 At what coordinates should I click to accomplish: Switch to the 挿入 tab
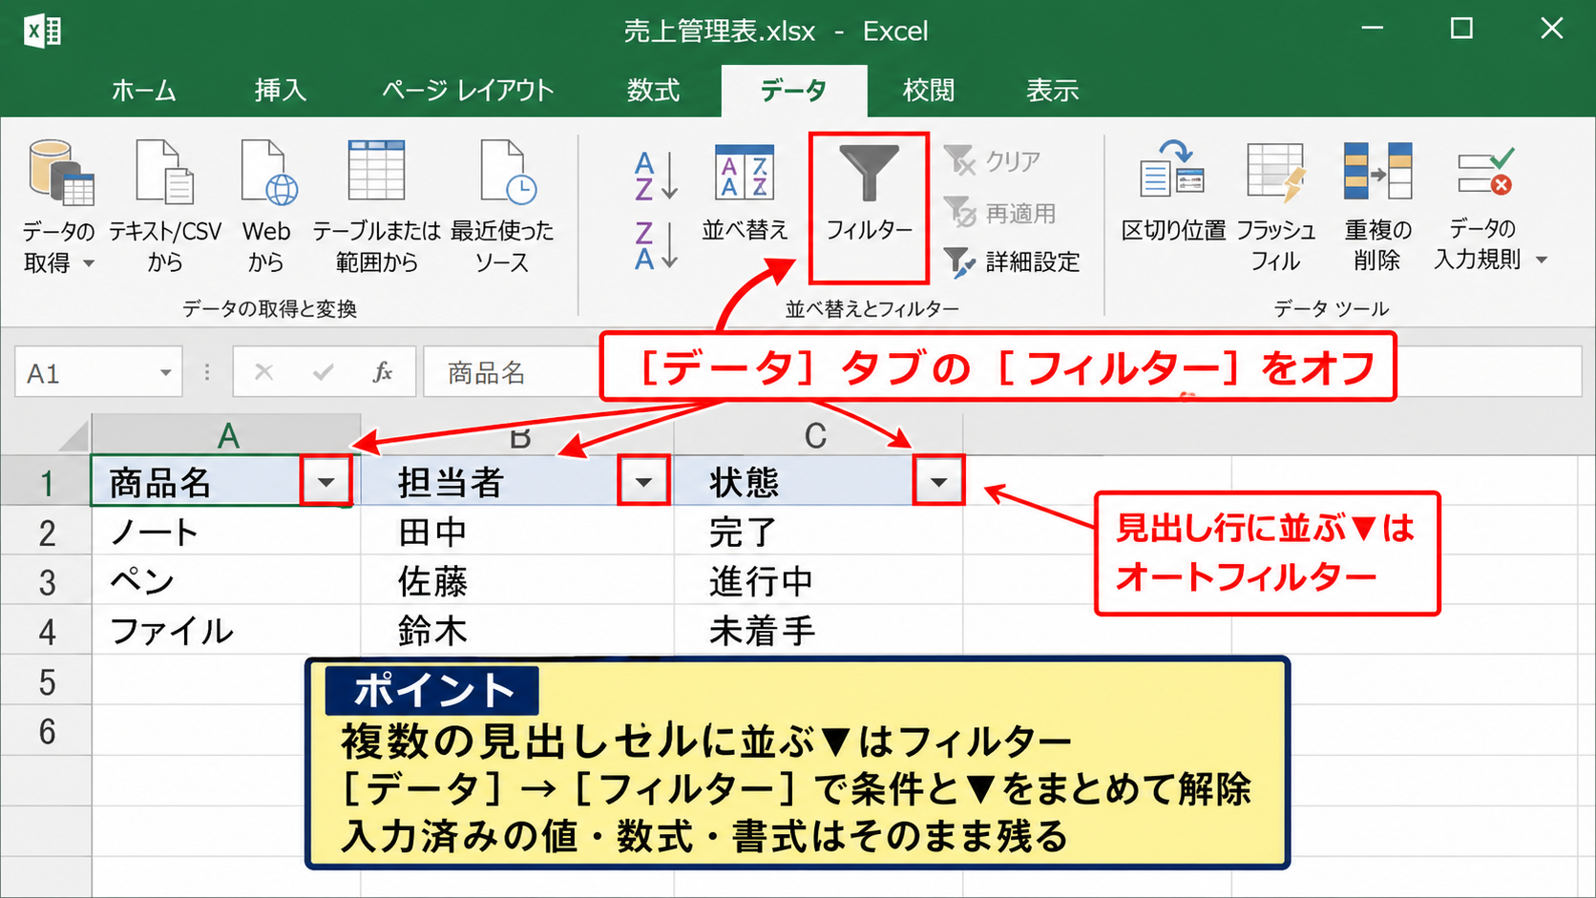[280, 91]
